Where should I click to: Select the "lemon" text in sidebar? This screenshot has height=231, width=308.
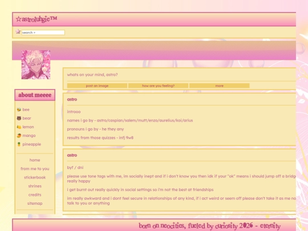point(28,127)
